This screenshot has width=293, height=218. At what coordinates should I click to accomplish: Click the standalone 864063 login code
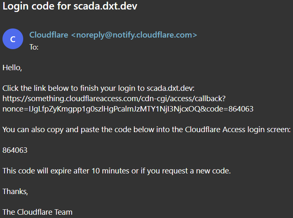tap(15, 150)
